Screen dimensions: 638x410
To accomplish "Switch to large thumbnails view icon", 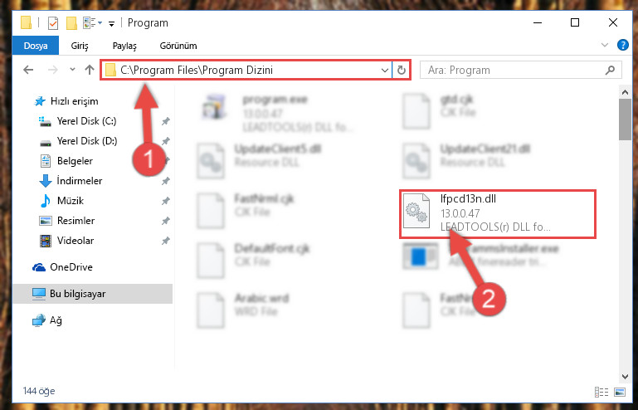I will tap(620, 392).
